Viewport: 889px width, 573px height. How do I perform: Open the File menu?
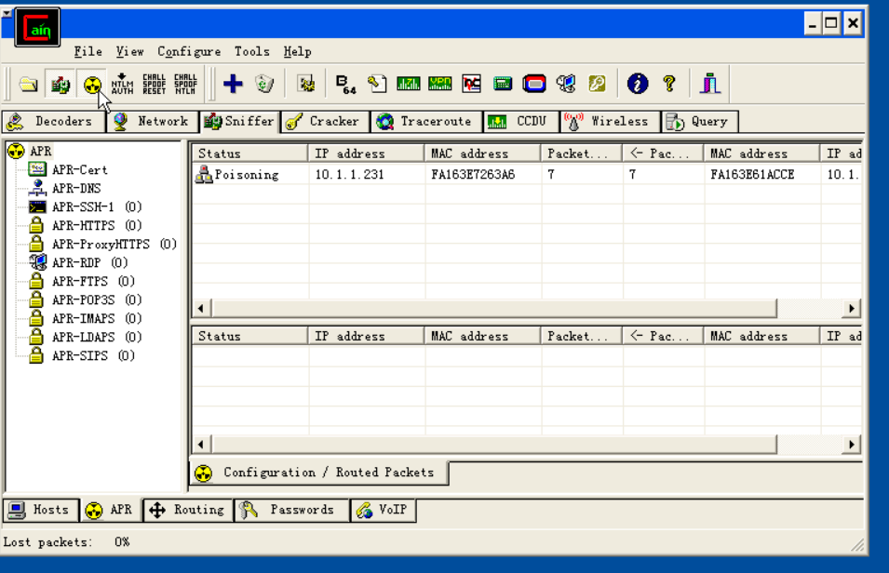click(x=88, y=51)
